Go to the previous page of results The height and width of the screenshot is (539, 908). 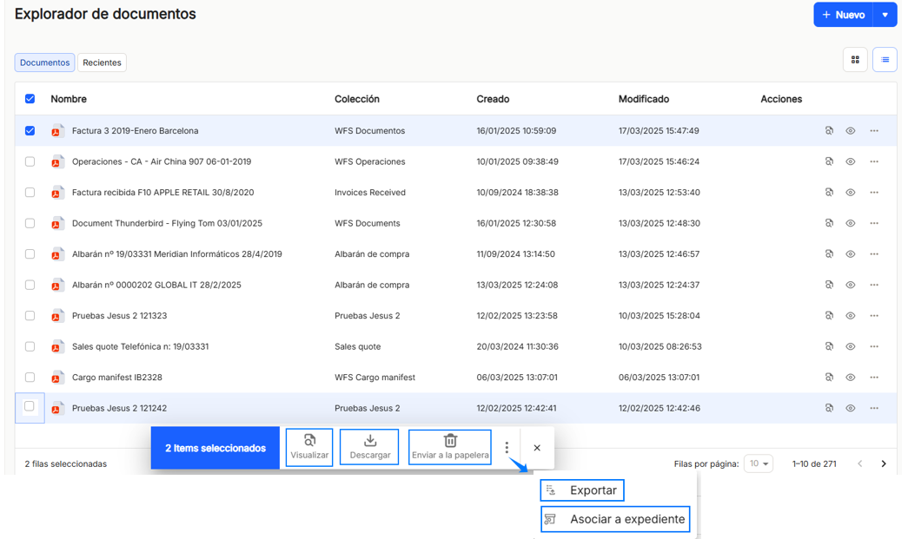point(860,463)
